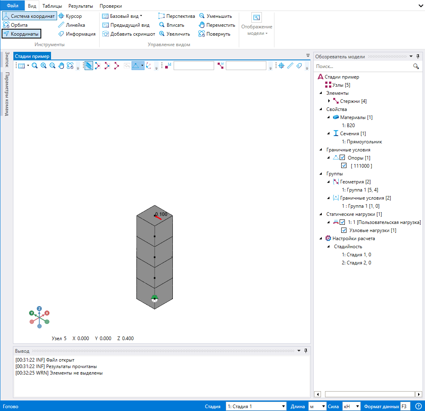Toggle the Опоры [1] checkbox

[342, 158]
